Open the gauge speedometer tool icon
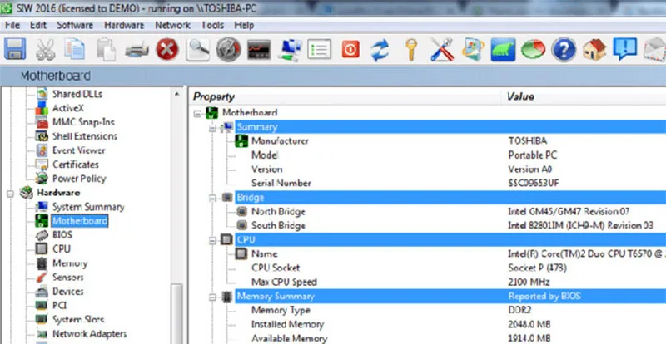The width and height of the screenshot is (666, 344). pos(228,49)
